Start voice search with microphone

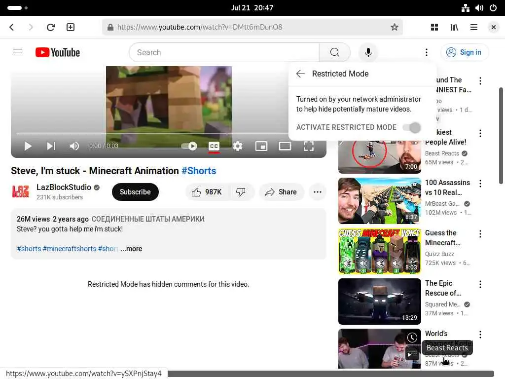coord(368,52)
